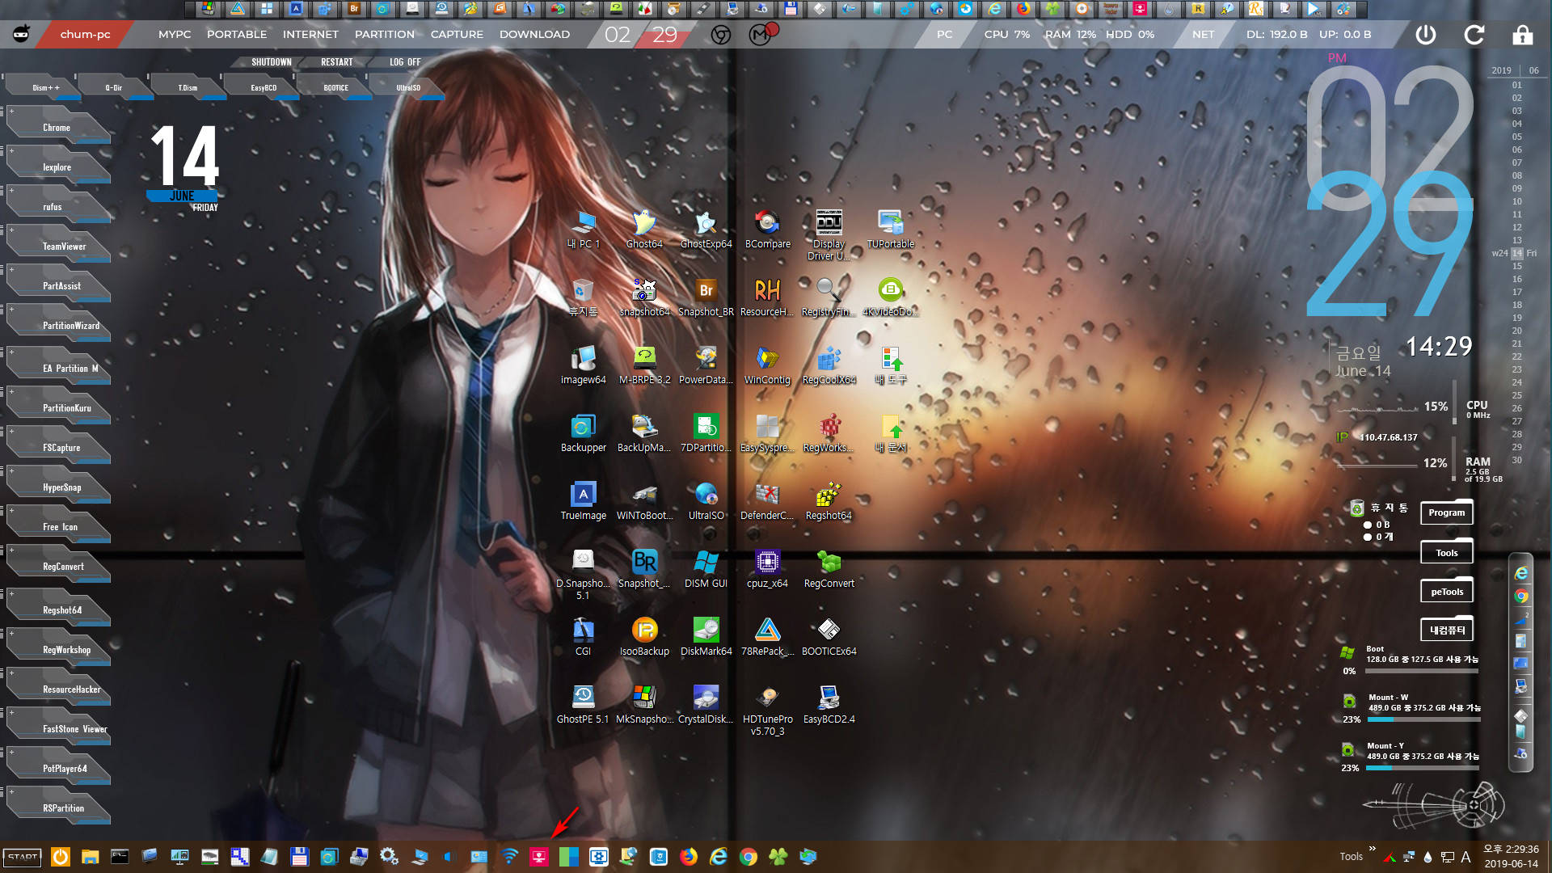Launch 4KVideoDownloader icon
Viewport: 1552px width, 873px height.
coord(890,297)
